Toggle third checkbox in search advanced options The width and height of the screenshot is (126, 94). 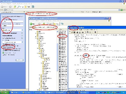pos(3,47)
